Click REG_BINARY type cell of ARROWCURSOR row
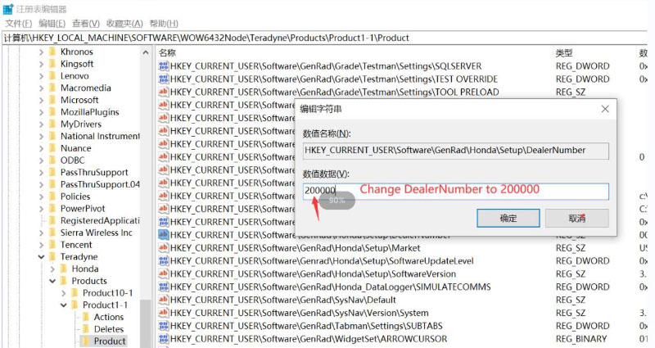 pos(581,339)
